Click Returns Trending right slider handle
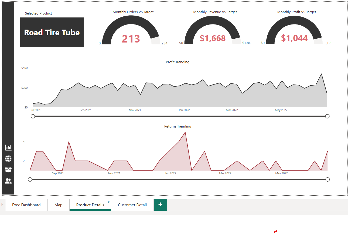Screen dimensions: 348x233 (327, 179)
